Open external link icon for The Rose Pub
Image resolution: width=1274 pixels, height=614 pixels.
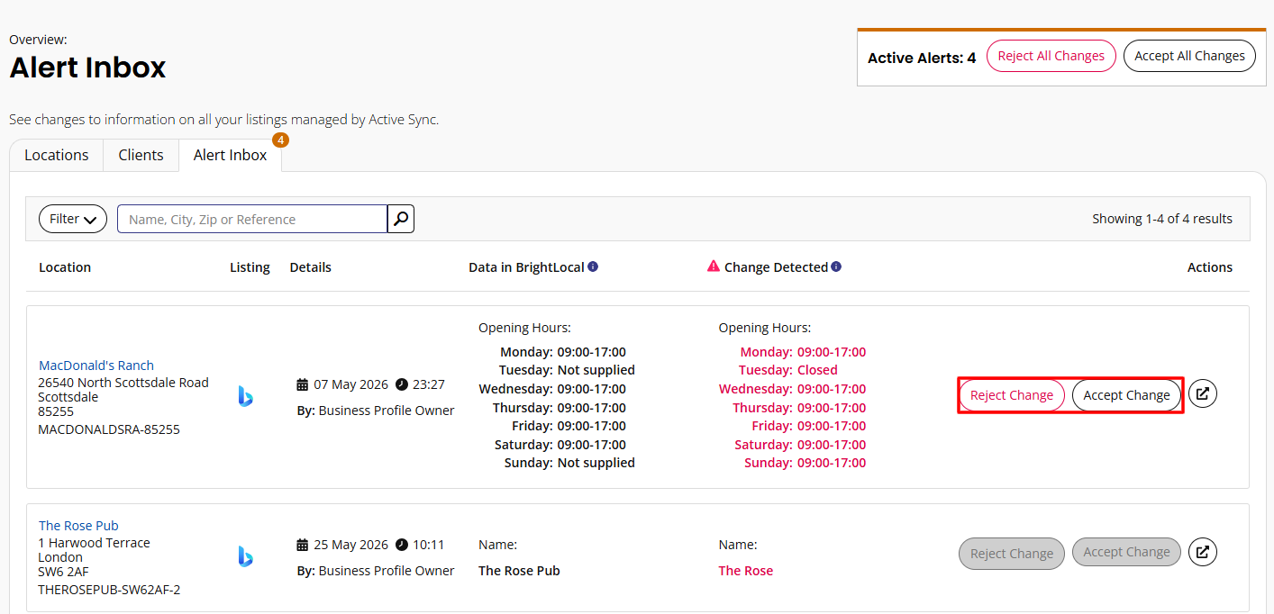pyautogui.click(x=1203, y=552)
